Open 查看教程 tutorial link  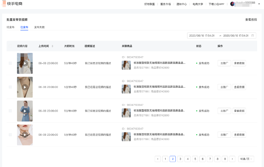[251, 20]
